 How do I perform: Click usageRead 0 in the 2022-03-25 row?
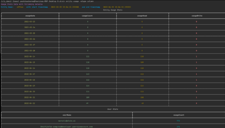[x=142, y=33]
